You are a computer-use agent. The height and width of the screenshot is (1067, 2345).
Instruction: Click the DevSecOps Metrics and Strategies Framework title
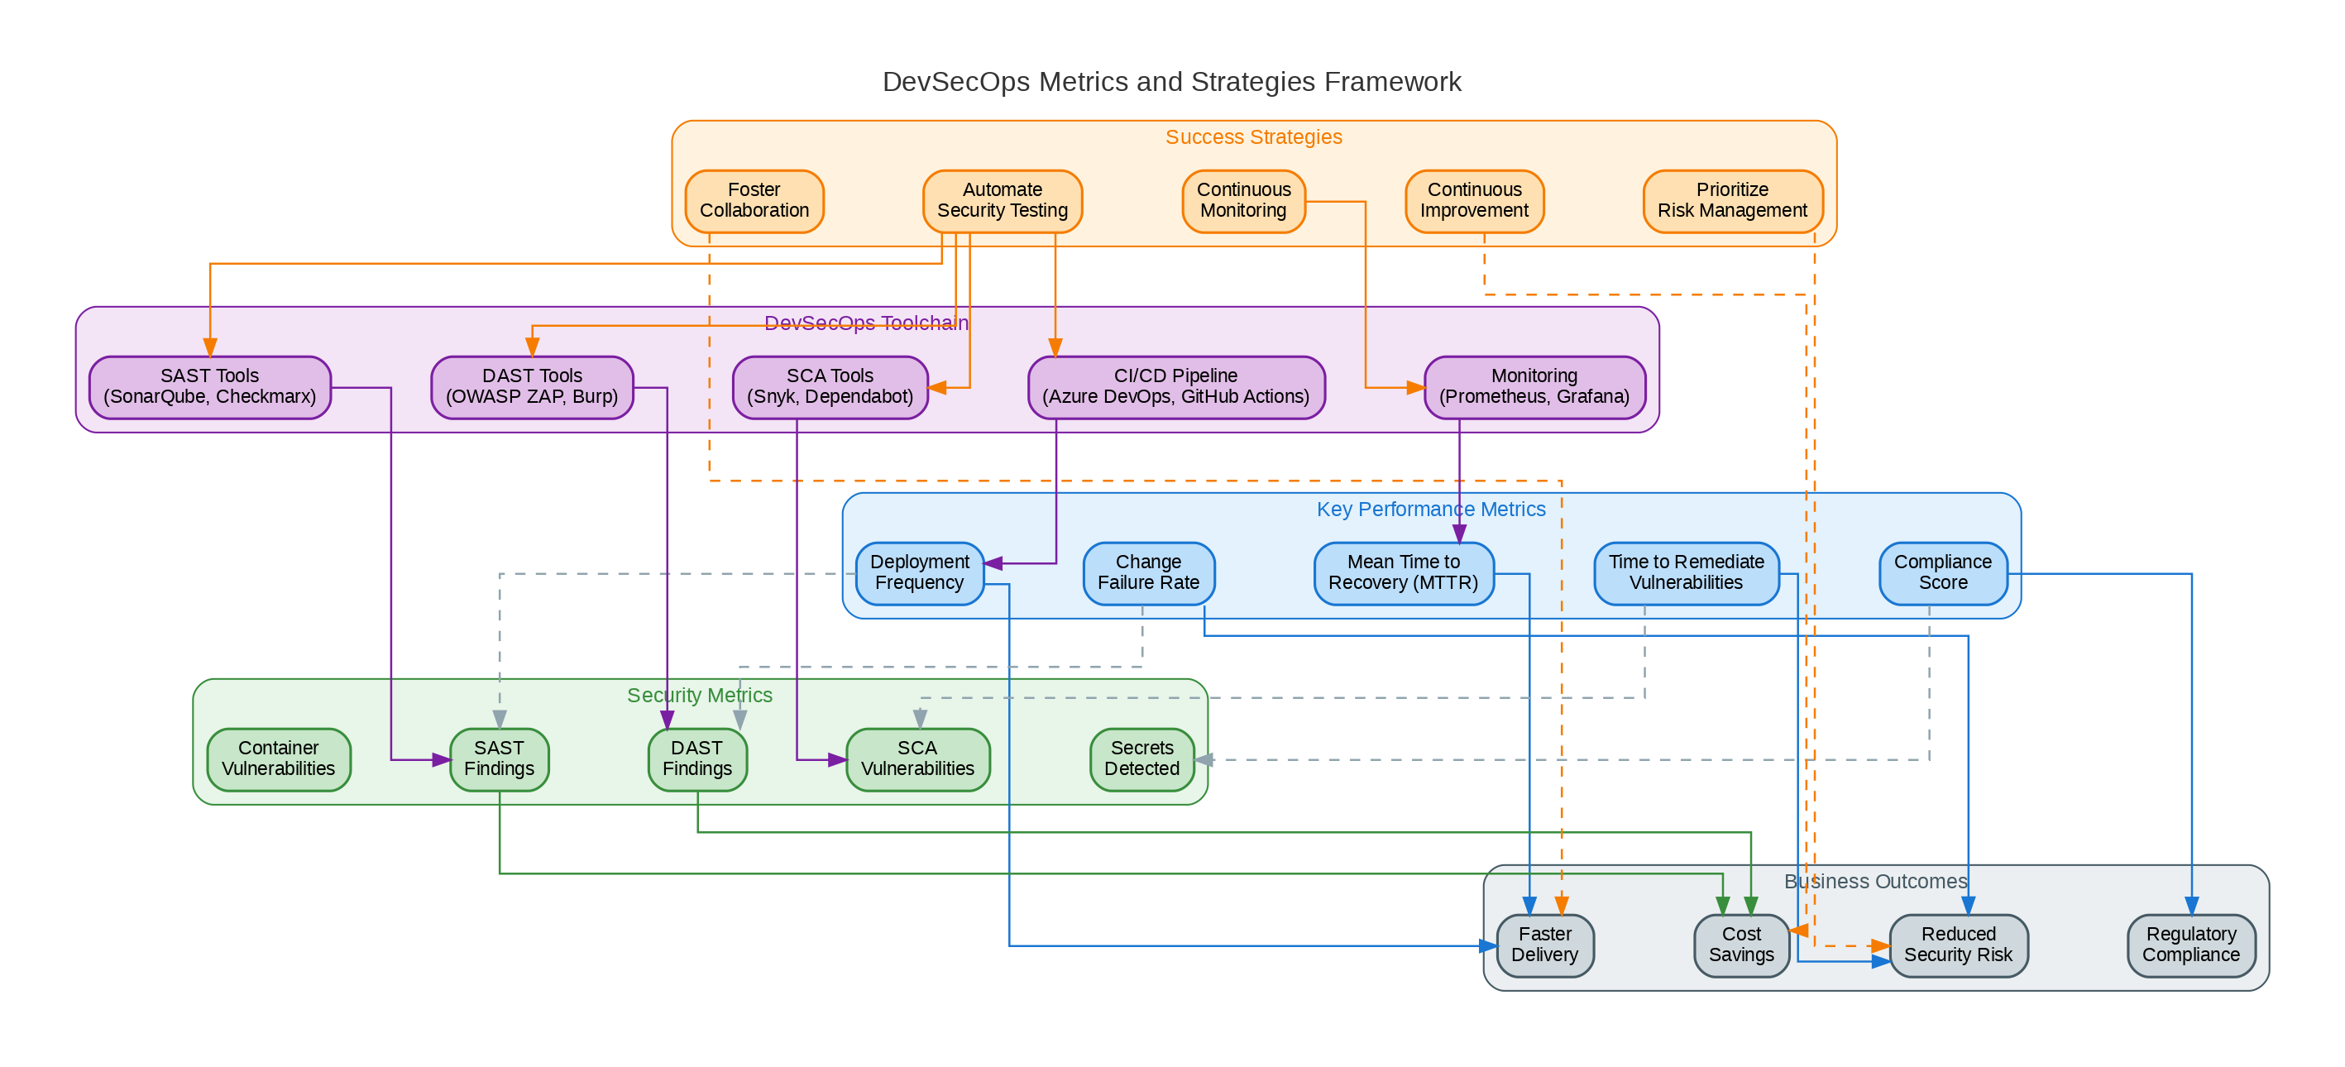tap(1171, 82)
